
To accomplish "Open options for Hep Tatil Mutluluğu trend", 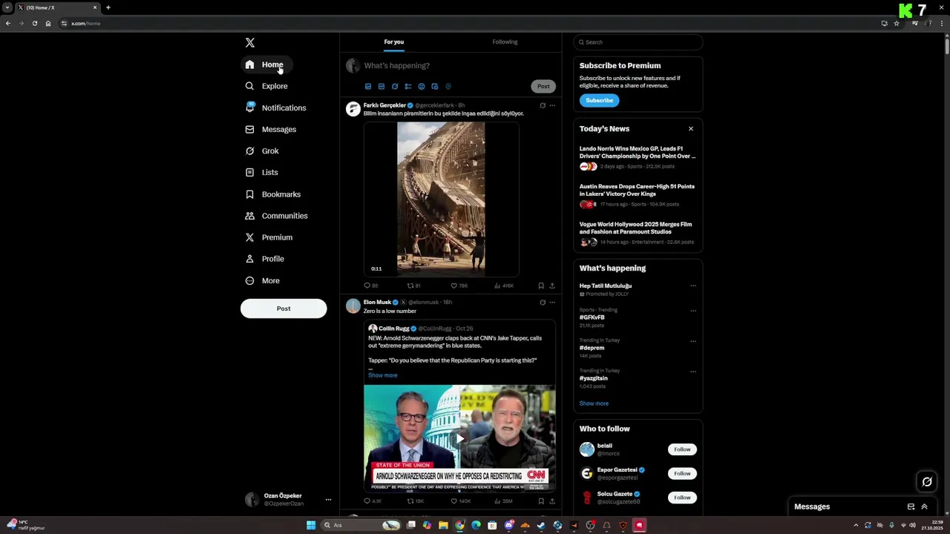I will tap(692, 286).
